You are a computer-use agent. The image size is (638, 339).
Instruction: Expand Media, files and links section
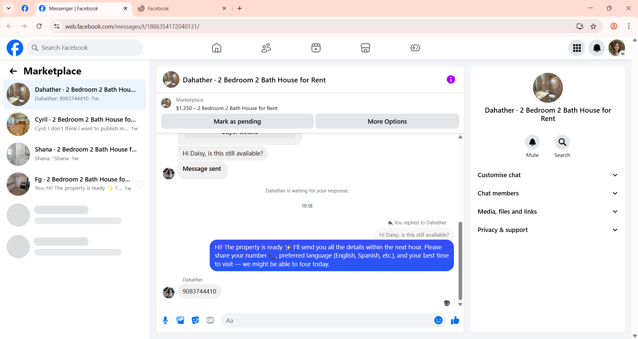(x=548, y=212)
